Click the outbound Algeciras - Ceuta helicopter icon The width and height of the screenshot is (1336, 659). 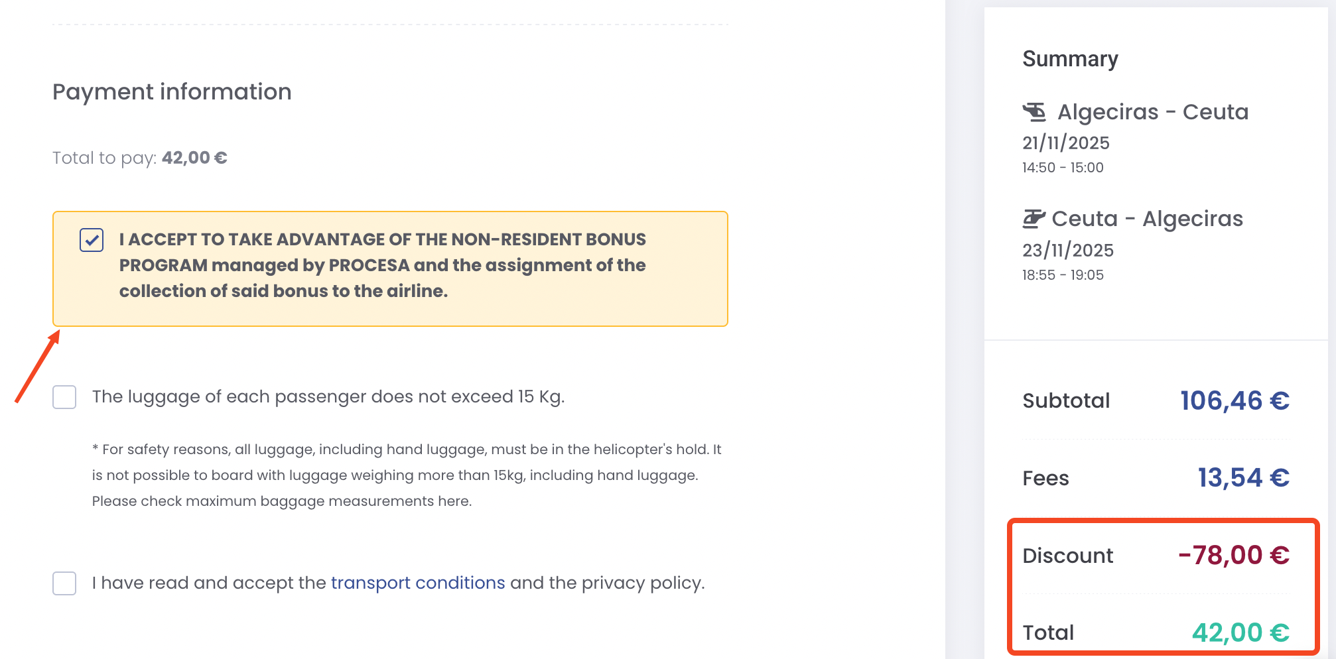tap(1034, 112)
